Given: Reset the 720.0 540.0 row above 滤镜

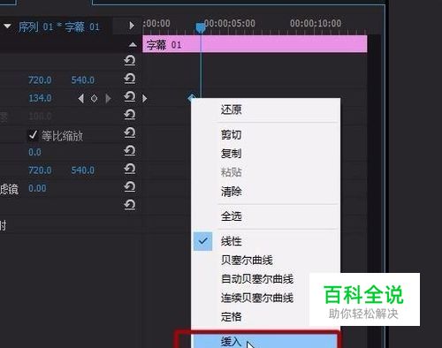Looking at the screenshot, I should pyautogui.click(x=130, y=169).
